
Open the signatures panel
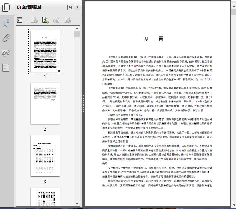[x=6, y=53]
